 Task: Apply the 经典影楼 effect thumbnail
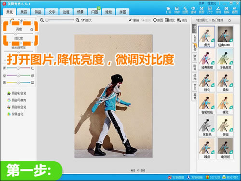(207, 59)
